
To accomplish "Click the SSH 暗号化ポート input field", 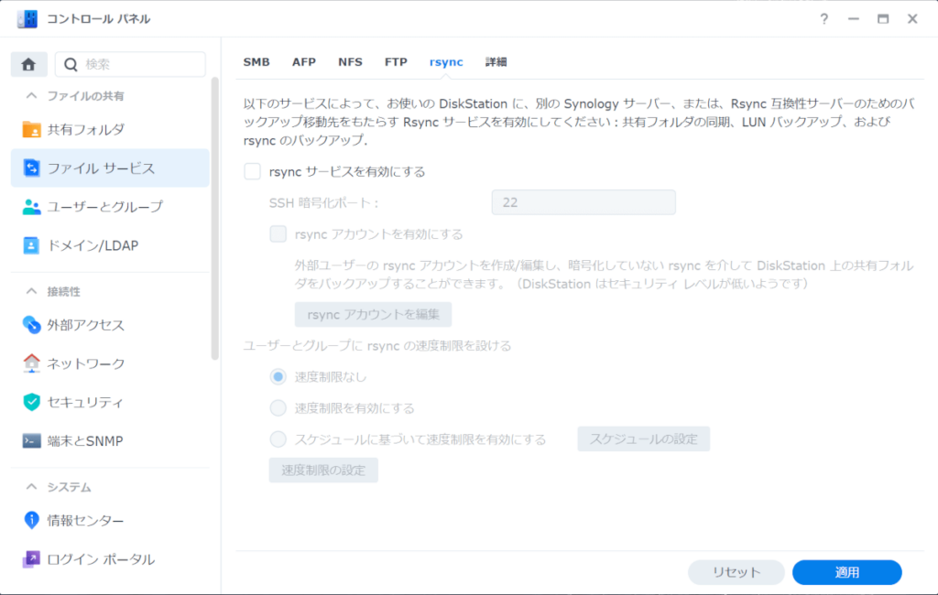I will point(584,202).
